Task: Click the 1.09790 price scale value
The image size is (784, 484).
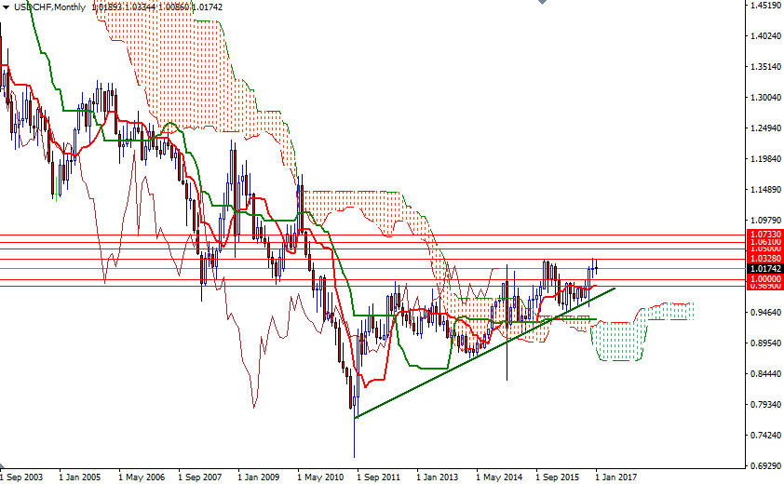Action: point(765,221)
